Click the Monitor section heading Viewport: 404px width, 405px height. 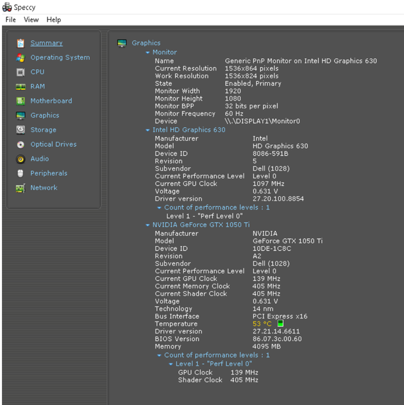point(164,52)
